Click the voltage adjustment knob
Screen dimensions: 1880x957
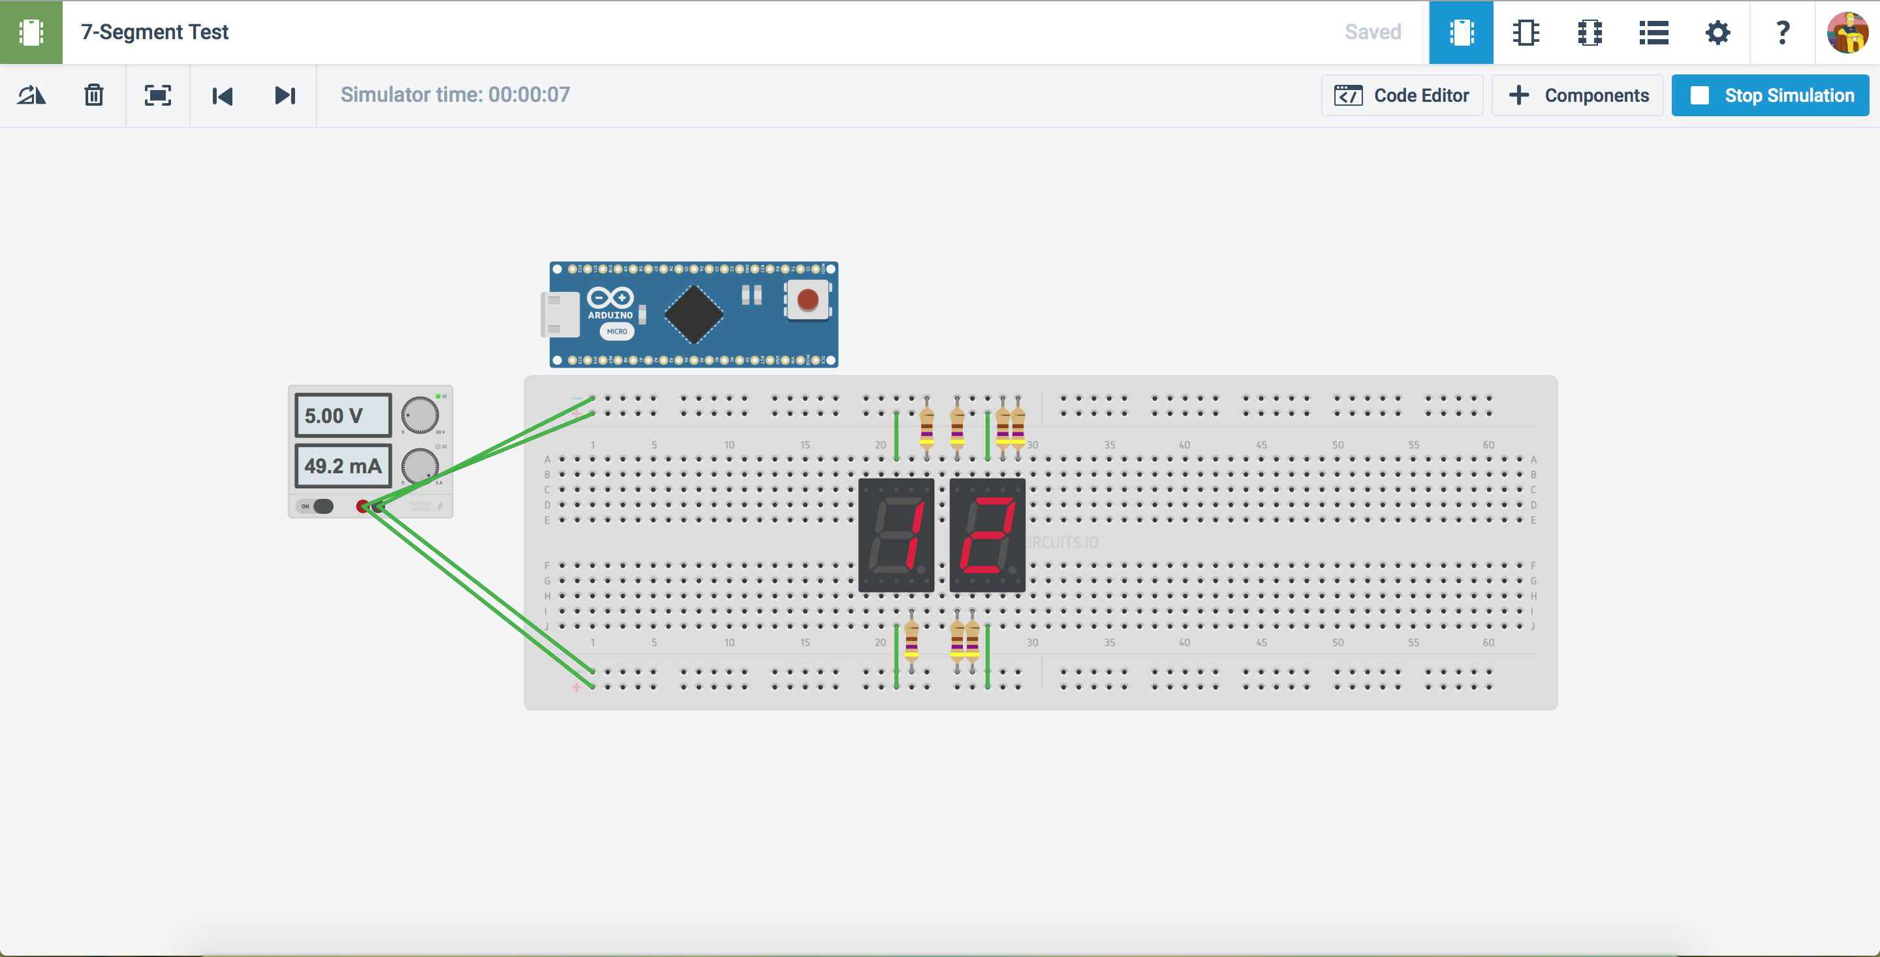point(420,415)
